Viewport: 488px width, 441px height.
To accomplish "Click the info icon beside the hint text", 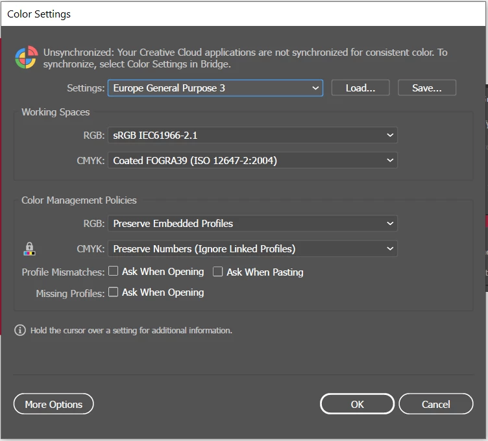I will pos(20,330).
